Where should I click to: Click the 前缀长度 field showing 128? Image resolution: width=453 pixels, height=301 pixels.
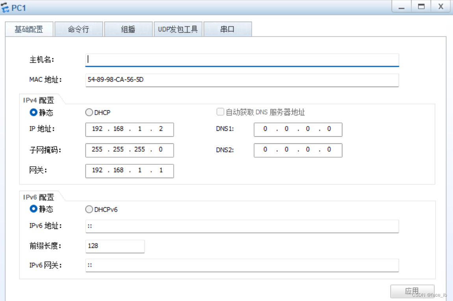tap(115, 246)
